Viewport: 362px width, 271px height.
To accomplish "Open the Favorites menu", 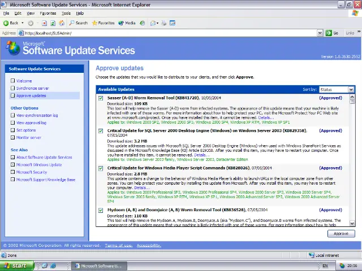I will coord(48,14).
